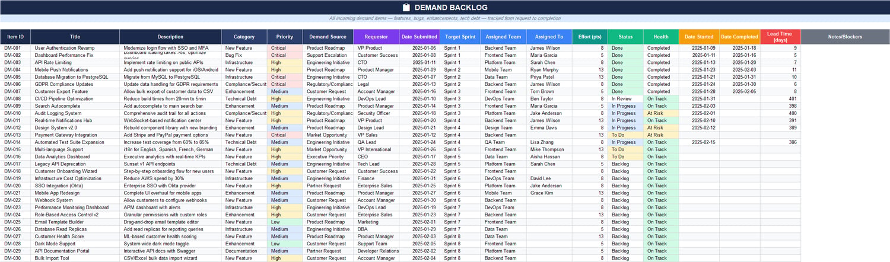The image size is (890, 262).
Task: Click the "Executive Priority" demand source cell
Action: [328, 156]
